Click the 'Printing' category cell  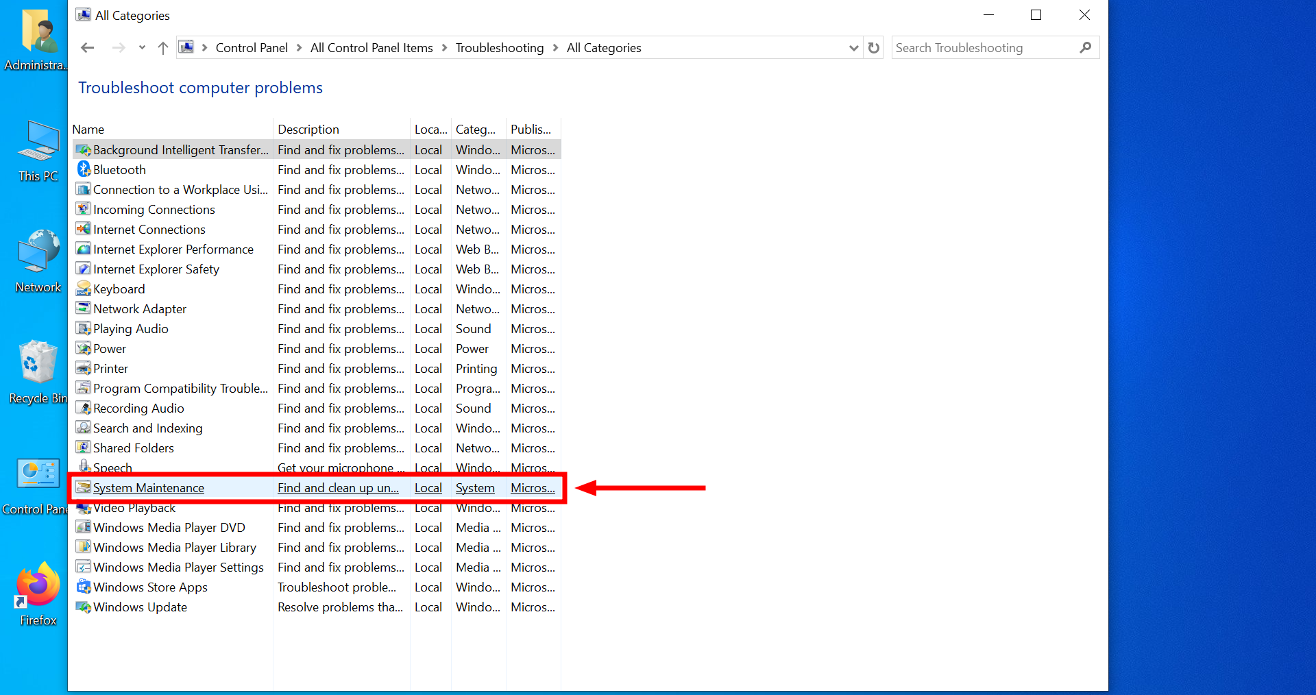476,368
